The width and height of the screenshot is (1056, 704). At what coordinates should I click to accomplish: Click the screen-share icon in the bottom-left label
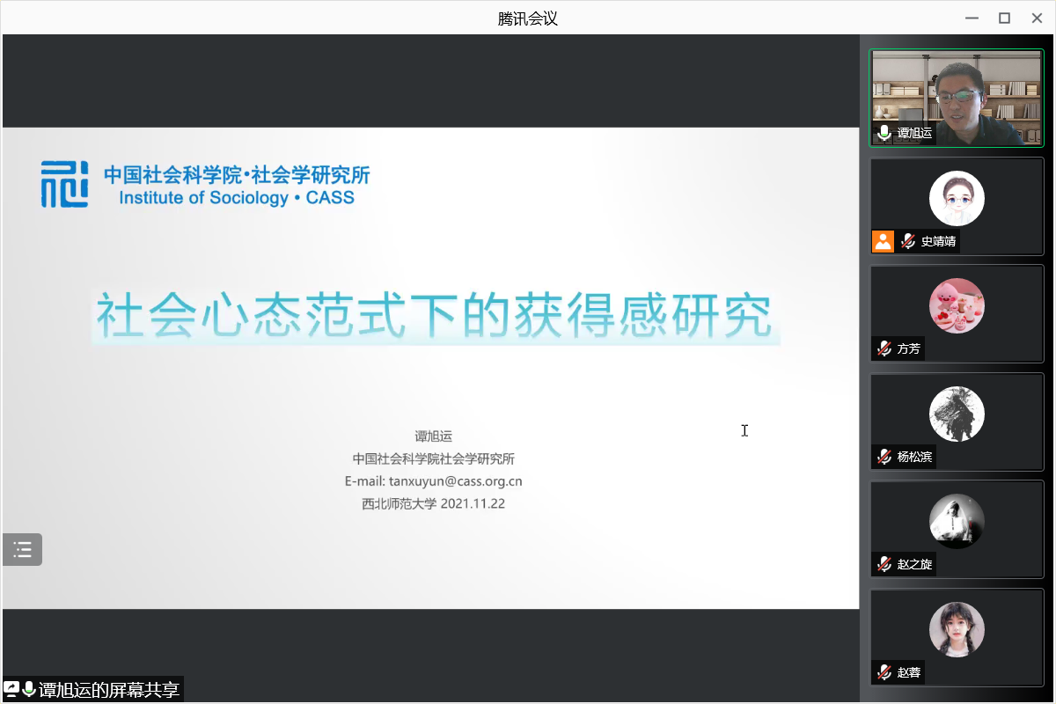tap(11, 689)
